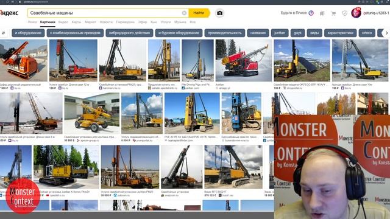390x219 pixels.
Task: Click the Yandex logo
Action: pyautogui.click(x=9, y=13)
